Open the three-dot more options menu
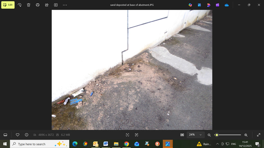 65,5
